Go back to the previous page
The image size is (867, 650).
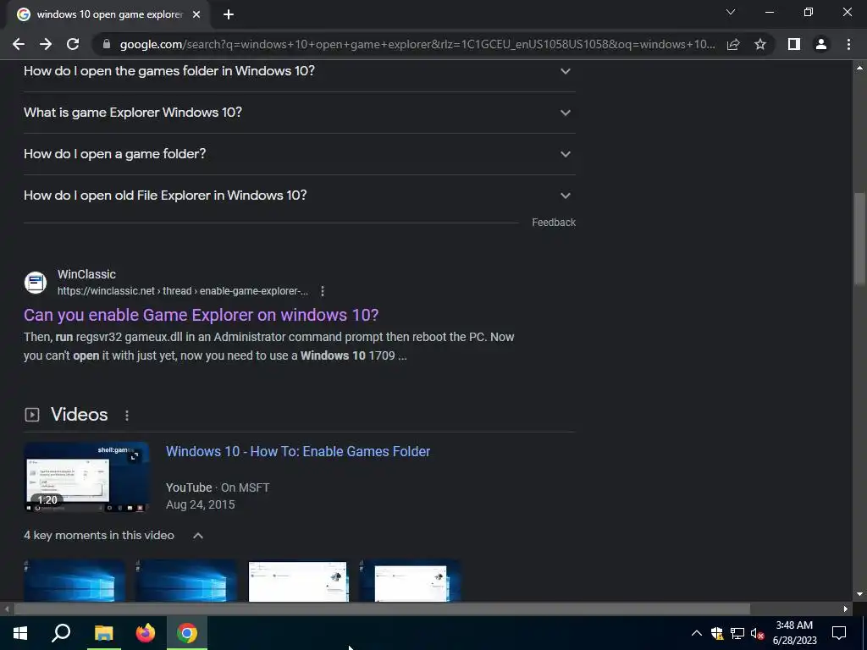(19, 44)
